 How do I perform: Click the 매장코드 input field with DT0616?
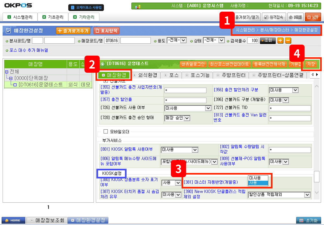coord(112,40)
